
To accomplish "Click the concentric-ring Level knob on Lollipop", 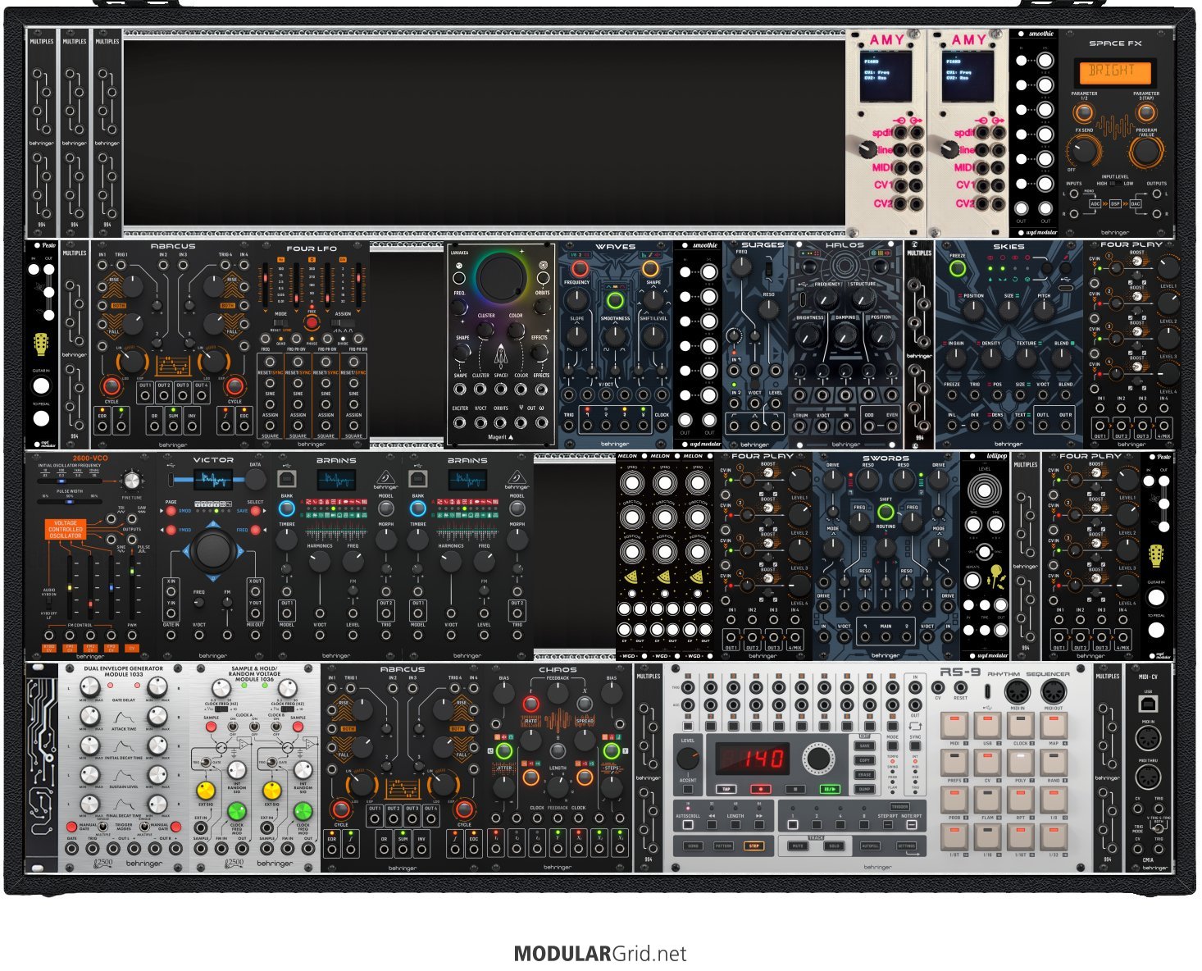I will point(985,492).
